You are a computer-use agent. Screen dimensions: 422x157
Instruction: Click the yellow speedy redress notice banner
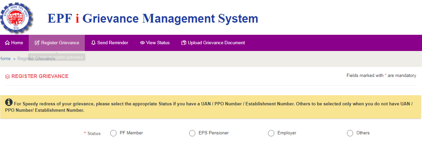[211, 107]
